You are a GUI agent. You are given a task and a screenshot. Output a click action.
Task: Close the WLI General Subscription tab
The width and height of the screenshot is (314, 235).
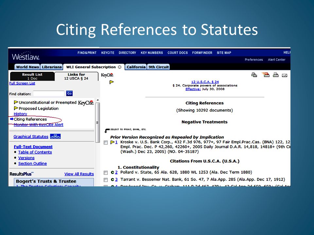[x=120, y=67]
